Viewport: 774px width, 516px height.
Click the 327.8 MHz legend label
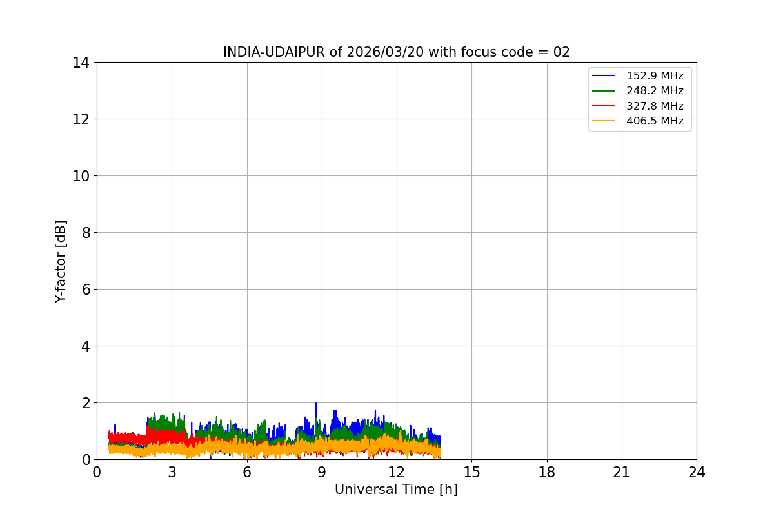pos(655,106)
